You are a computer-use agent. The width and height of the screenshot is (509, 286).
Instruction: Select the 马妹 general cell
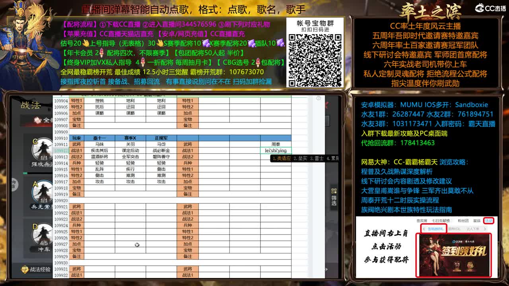(99, 144)
